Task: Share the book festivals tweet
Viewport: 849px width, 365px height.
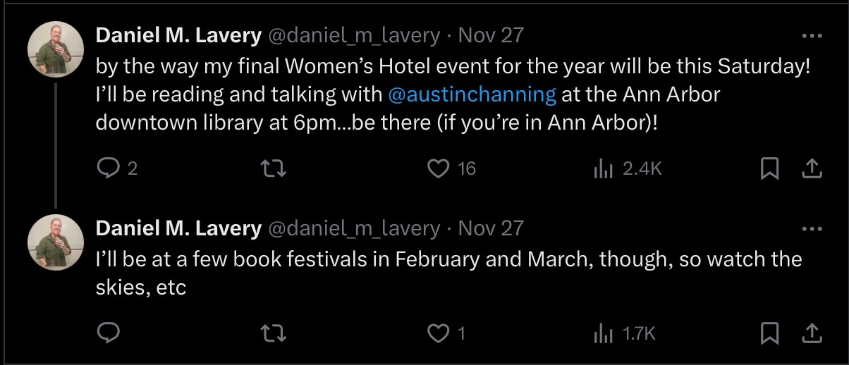Action: [x=812, y=333]
